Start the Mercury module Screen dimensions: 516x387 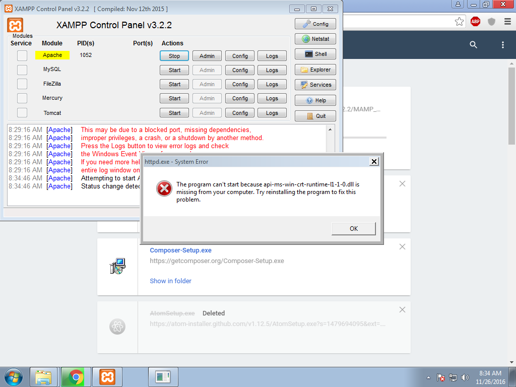point(174,98)
